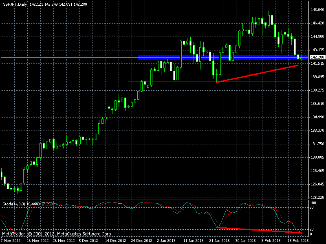Select the 138.275 price axis label
Viewport: 326px width, 244px height.
pyautogui.click(x=317, y=90)
